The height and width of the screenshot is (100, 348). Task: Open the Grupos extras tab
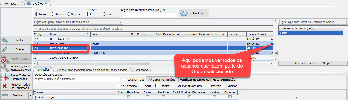[x=92, y=70]
